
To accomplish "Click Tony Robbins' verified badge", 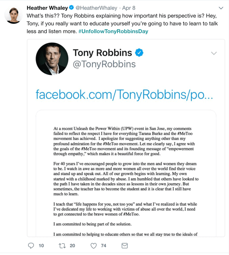I will coord(139,53).
